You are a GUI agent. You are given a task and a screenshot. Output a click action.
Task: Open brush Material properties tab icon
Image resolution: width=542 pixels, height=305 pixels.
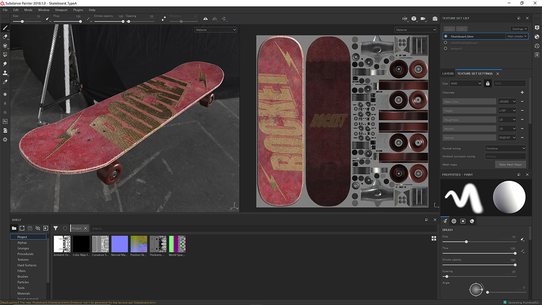coord(472,221)
